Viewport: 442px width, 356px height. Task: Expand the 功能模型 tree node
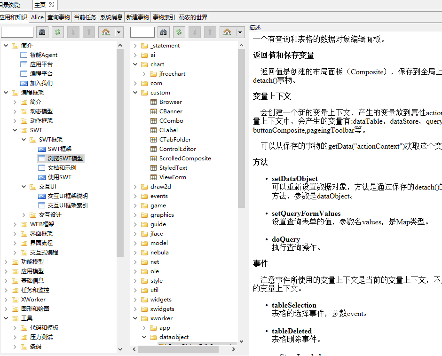click(6, 262)
